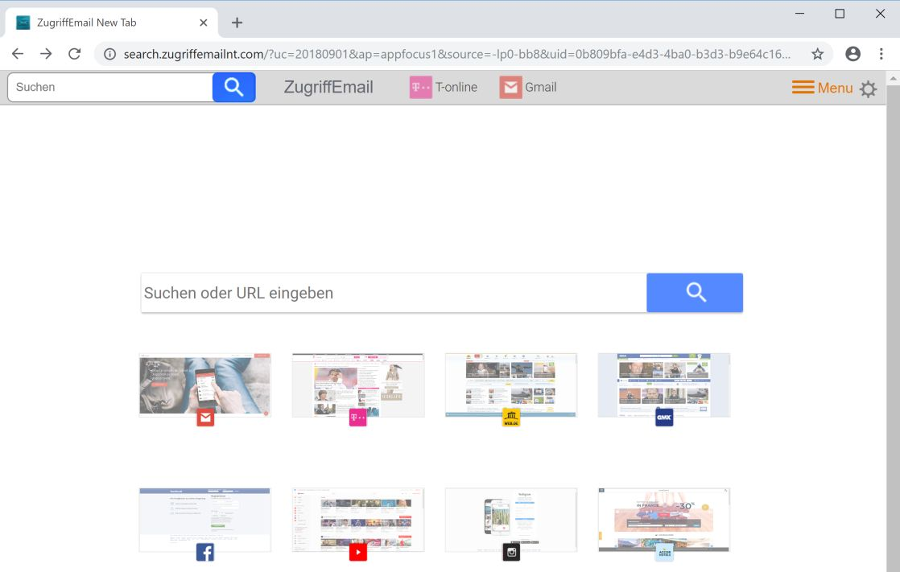
Task: Focus the 'Suchen oder URL eingeben' field
Action: [394, 293]
